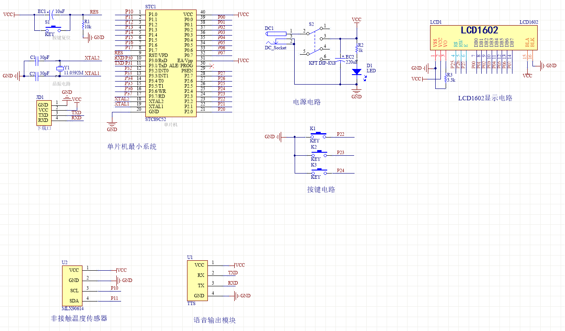Image resolution: width=565 pixels, height=331 pixels.
Task: Click the Y1 11.0592M crystal symbol
Action: 60,69
